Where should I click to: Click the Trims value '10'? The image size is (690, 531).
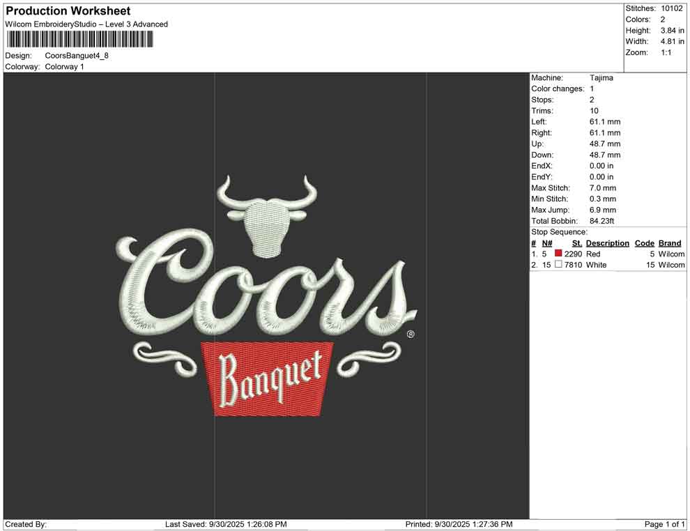(594, 110)
